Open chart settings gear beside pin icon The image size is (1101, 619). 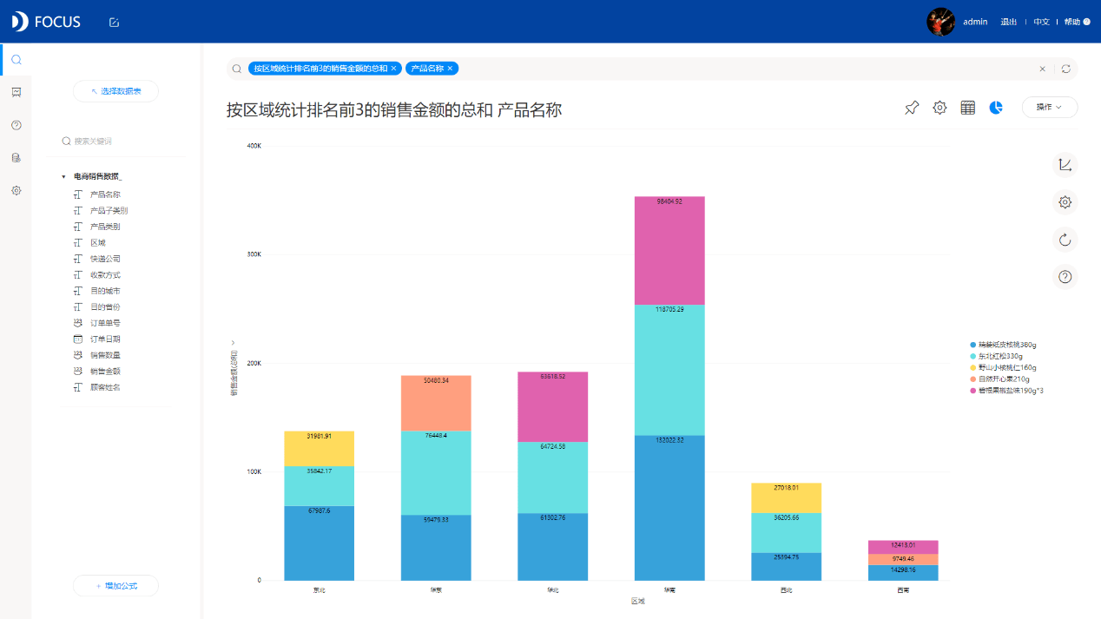(939, 108)
